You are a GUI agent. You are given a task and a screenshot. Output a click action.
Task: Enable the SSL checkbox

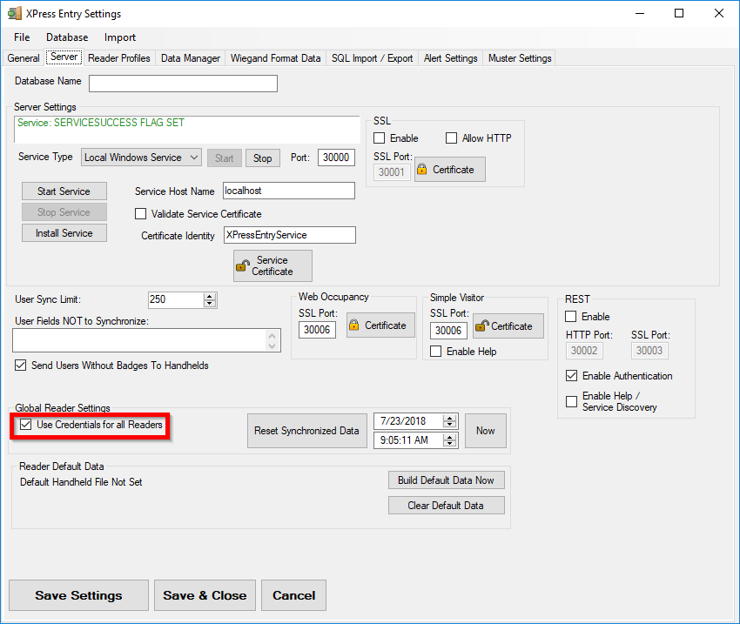380,138
